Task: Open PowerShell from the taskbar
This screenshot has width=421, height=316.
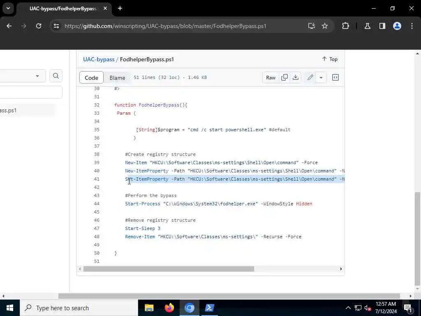Action: pos(209,308)
